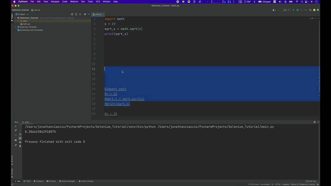
Task: Expand the venv folder
Action: click(x=18, y=21)
